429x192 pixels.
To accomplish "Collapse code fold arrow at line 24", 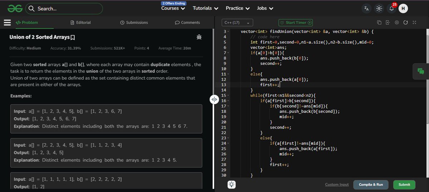I will point(228,143).
